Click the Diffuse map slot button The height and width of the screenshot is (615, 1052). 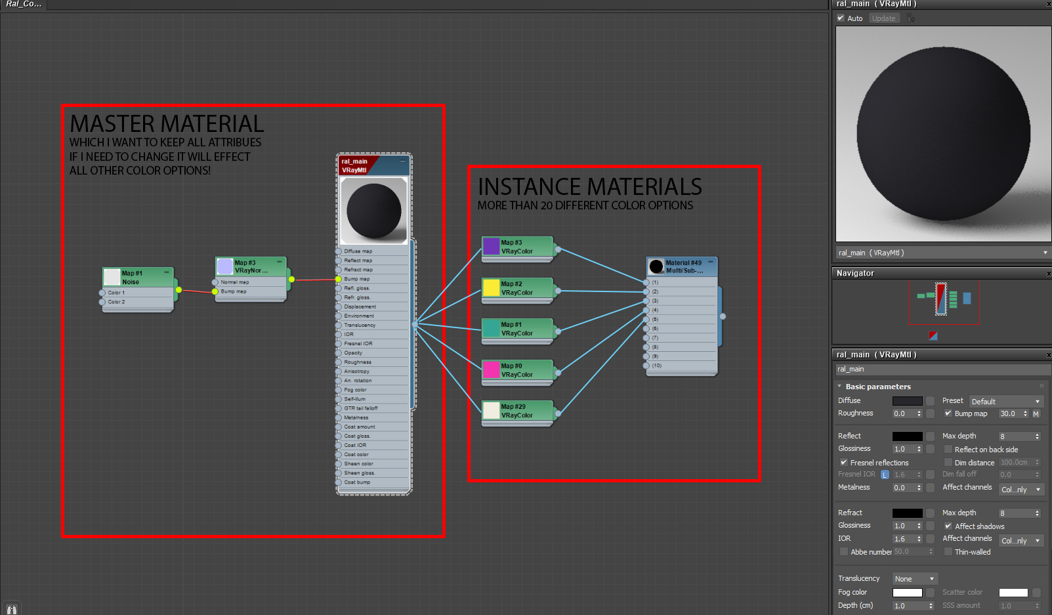(930, 401)
